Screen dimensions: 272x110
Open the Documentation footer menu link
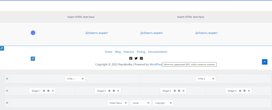point(158,52)
